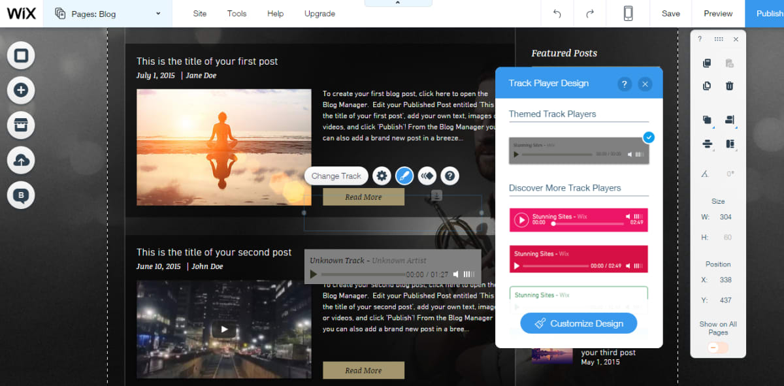This screenshot has height=386, width=784.
Task: Open Match size options in toolbar
Action: point(730,144)
